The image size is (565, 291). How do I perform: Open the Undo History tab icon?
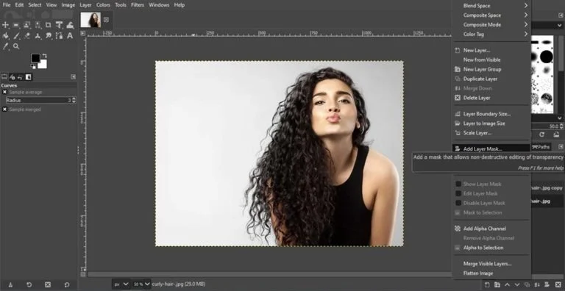pos(20,76)
